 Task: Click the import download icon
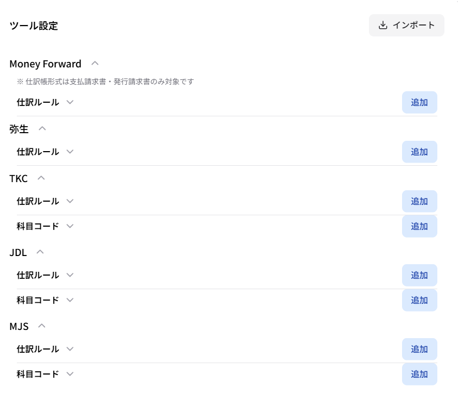point(382,26)
